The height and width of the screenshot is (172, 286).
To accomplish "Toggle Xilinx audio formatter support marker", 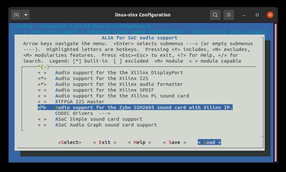I will 42,84.
